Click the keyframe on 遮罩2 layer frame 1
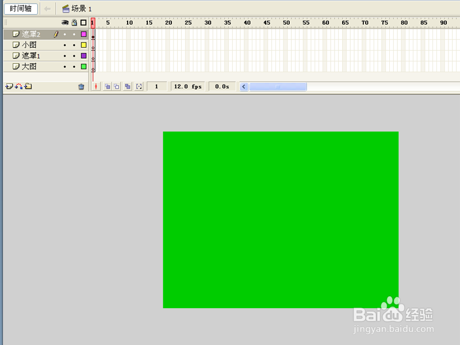The width and height of the screenshot is (460, 345). click(x=93, y=34)
